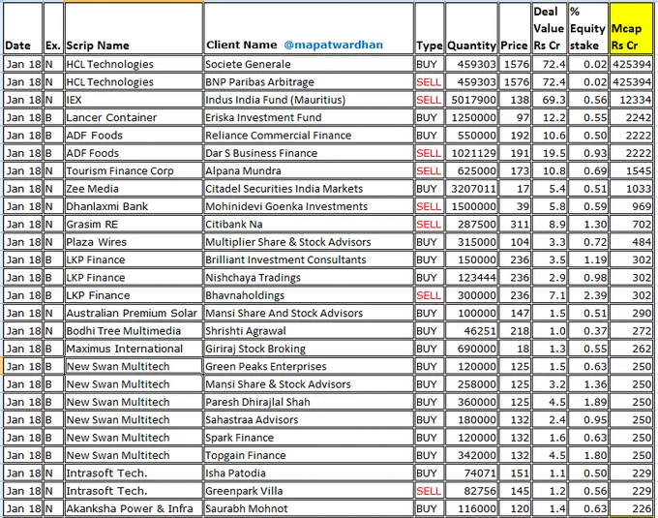Screen dimensions: 658x518
Task: Click Multiplier Share & Stock Advisors cell
Action: coord(309,242)
